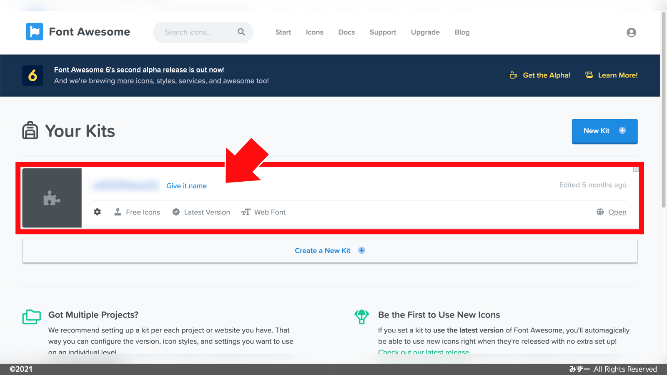Open Check out our latest release link
The image size is (667, 375).
(424, 352)
